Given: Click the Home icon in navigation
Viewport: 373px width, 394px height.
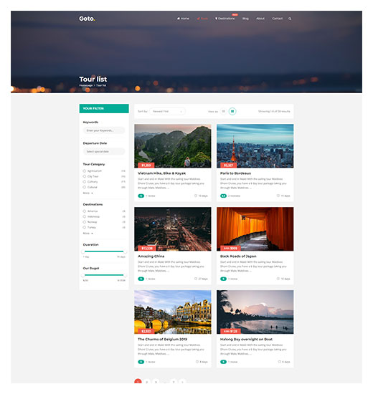Looking at the screenshot, I should [178, 19].
